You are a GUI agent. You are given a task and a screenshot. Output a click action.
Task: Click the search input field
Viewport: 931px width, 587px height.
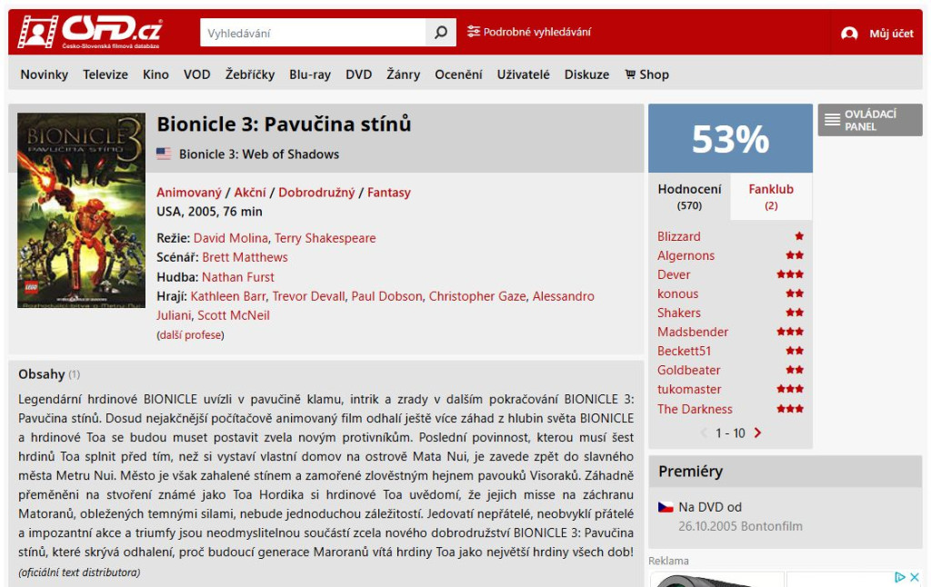(313, 33)
